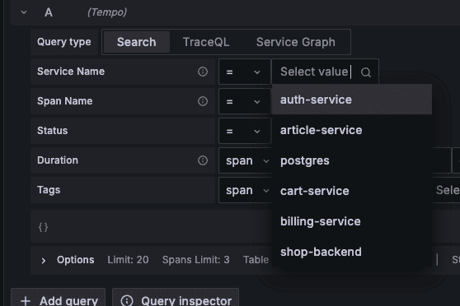Click the query letter A label
Screen dimensions: 460x306
(49, 12)
